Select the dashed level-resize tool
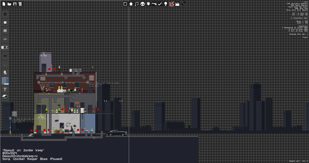309x163 pixels. point(183,4)
